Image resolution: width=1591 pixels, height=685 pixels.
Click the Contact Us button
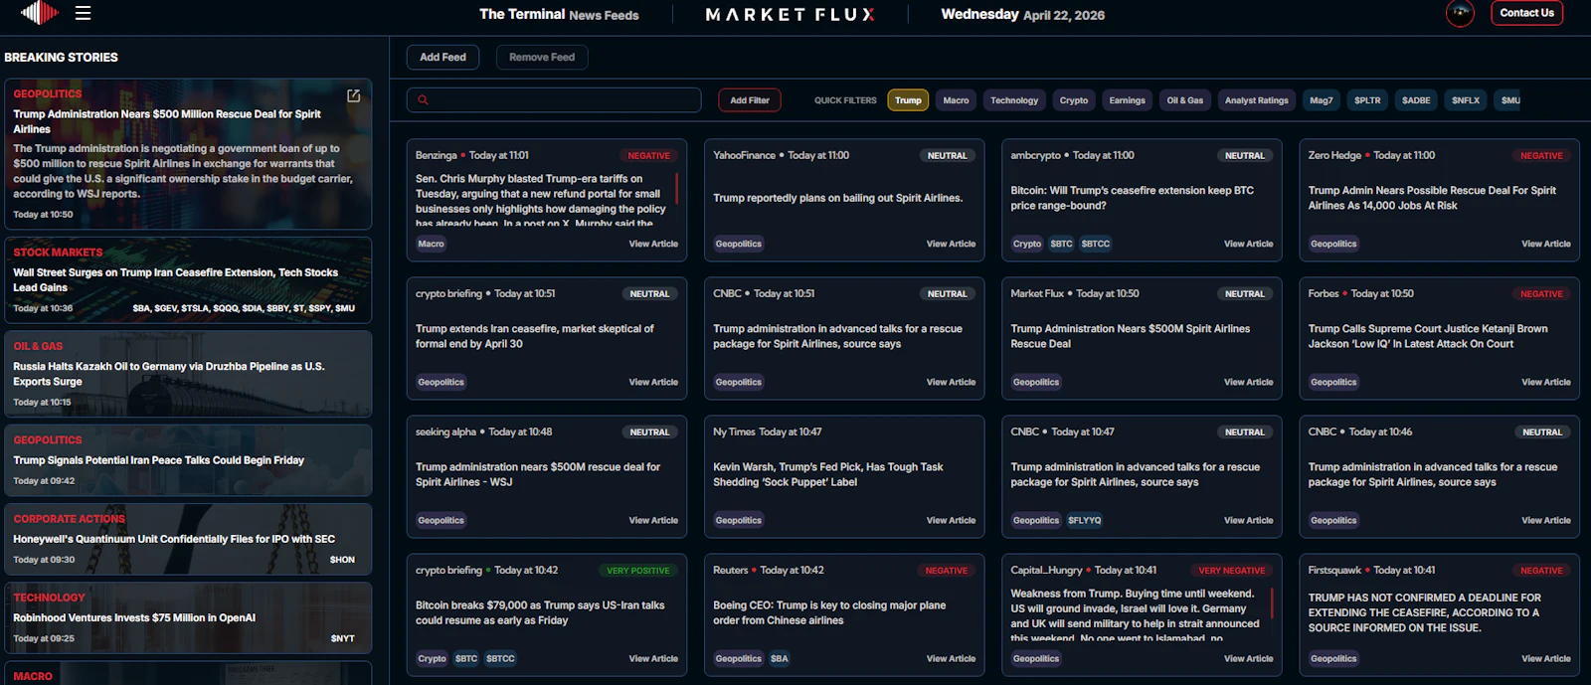[x=1526, y=13]
